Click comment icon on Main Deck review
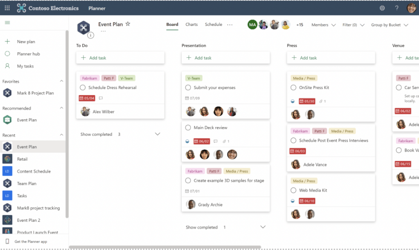Screen dimensions: 419x250 coord(216,141)
